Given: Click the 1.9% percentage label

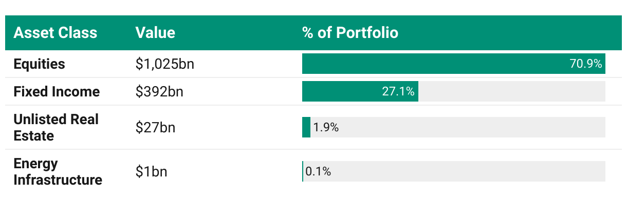Looking at the screenshot, I should pos(326,128).
